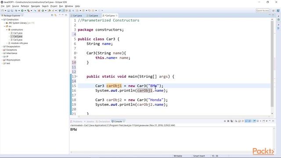Select module-info.java in Package Explorer
281x158 pixels.
(x=19, y=43)
